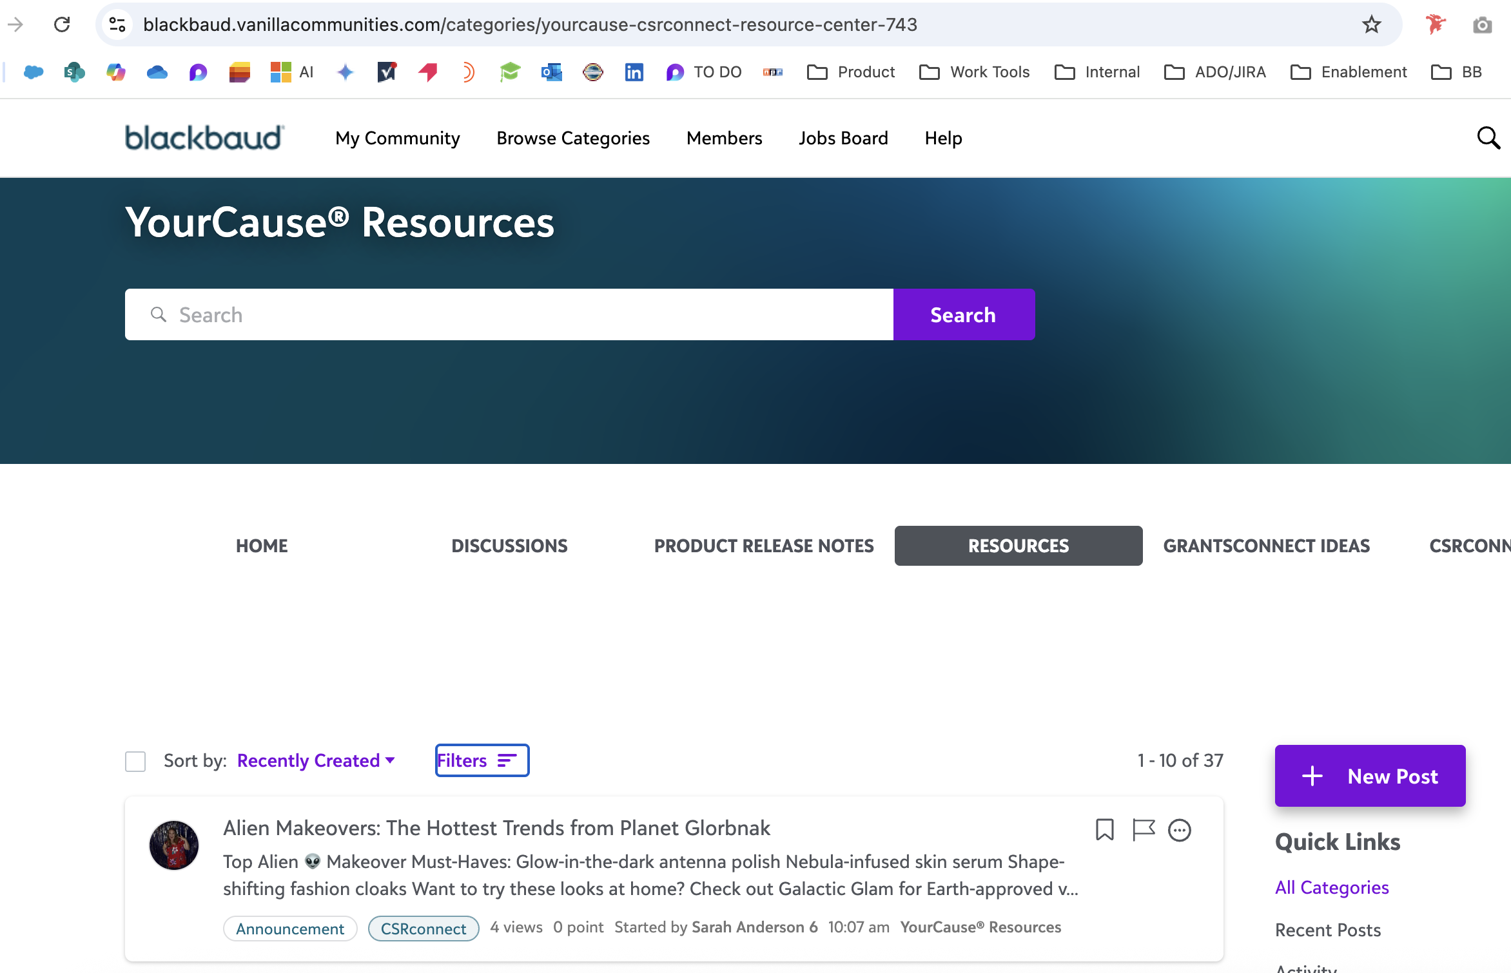1511x973 pixels.
Task: Switch to the HOME tab
Action: point(262,546)
